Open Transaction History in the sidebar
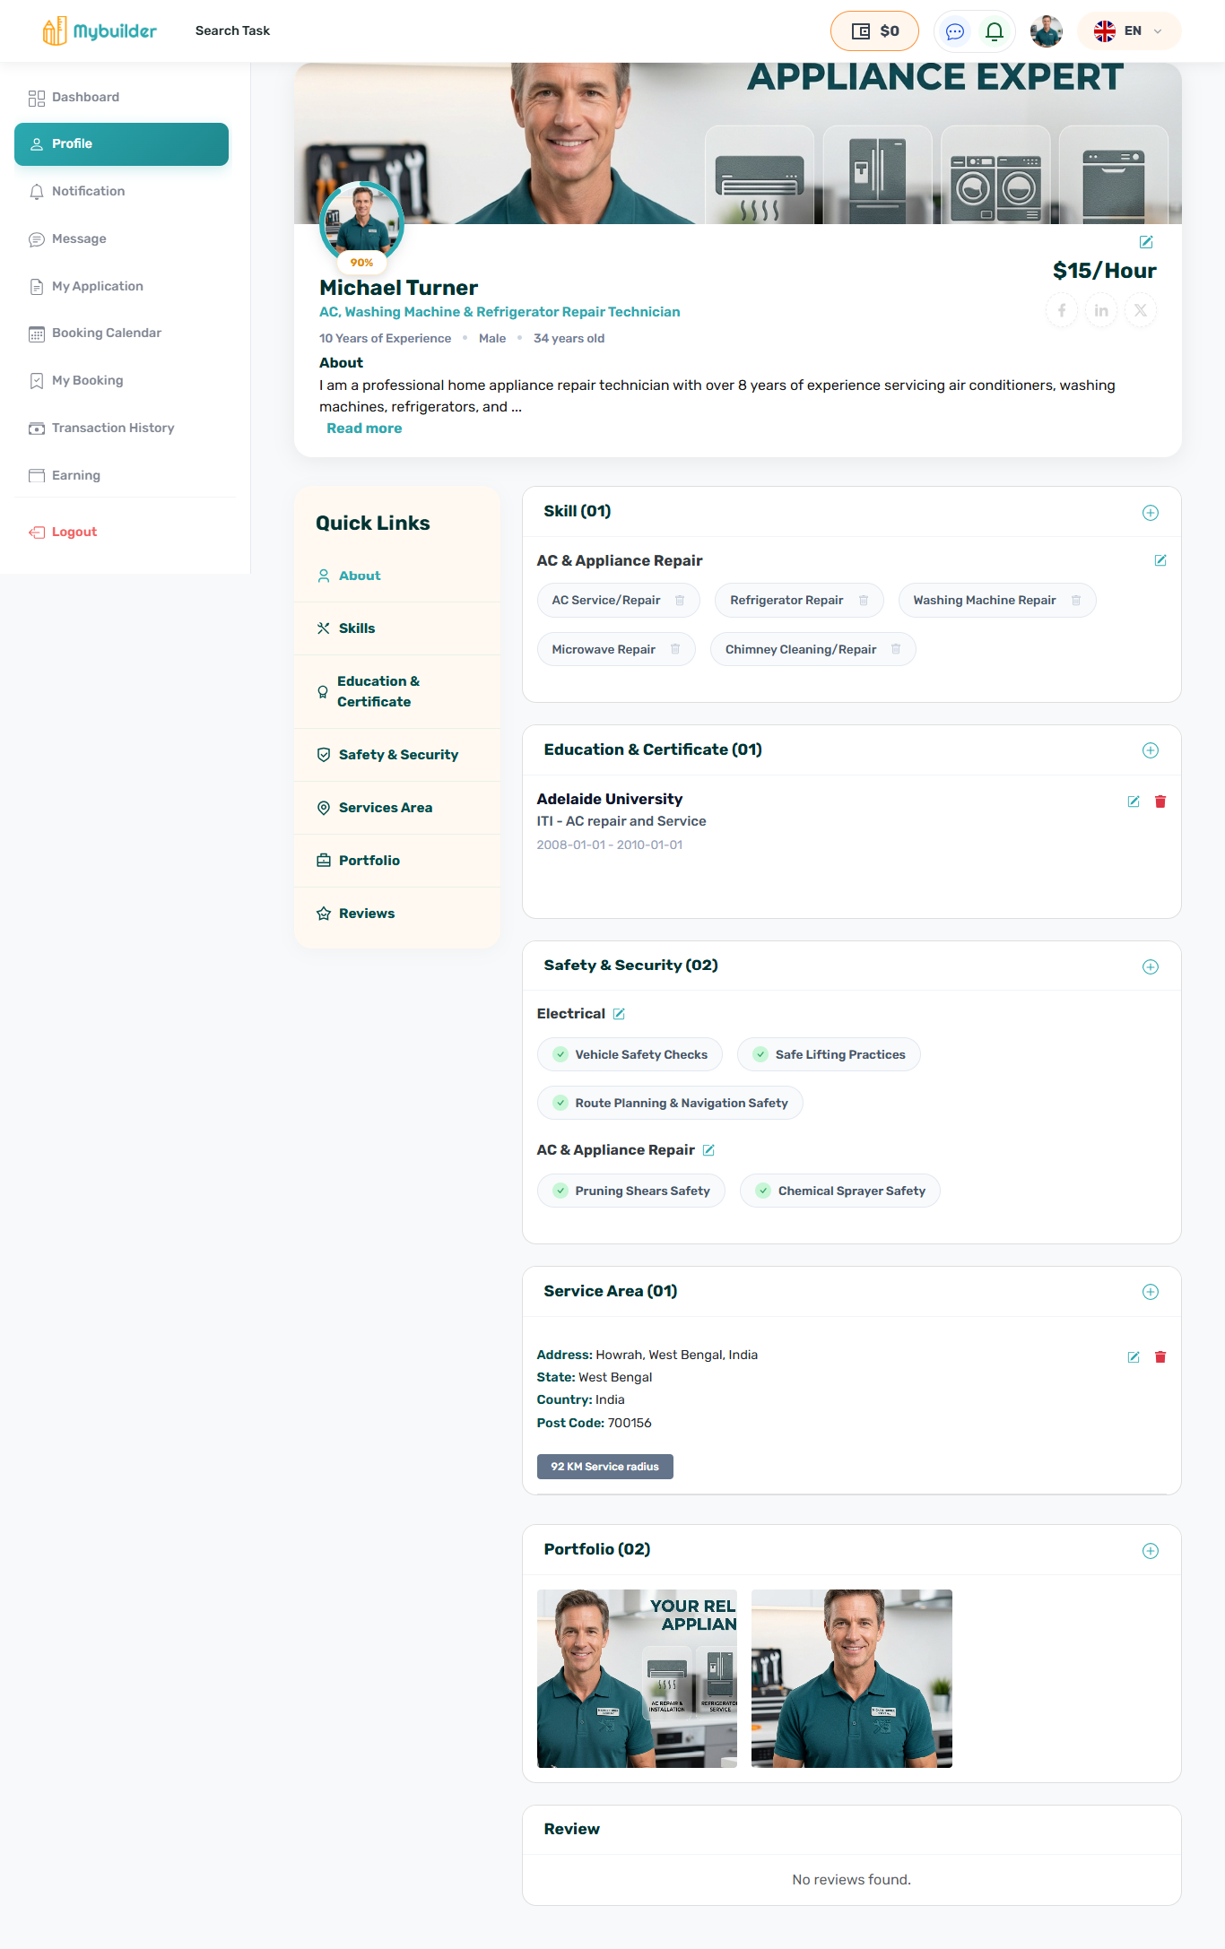 click(122, 429)
